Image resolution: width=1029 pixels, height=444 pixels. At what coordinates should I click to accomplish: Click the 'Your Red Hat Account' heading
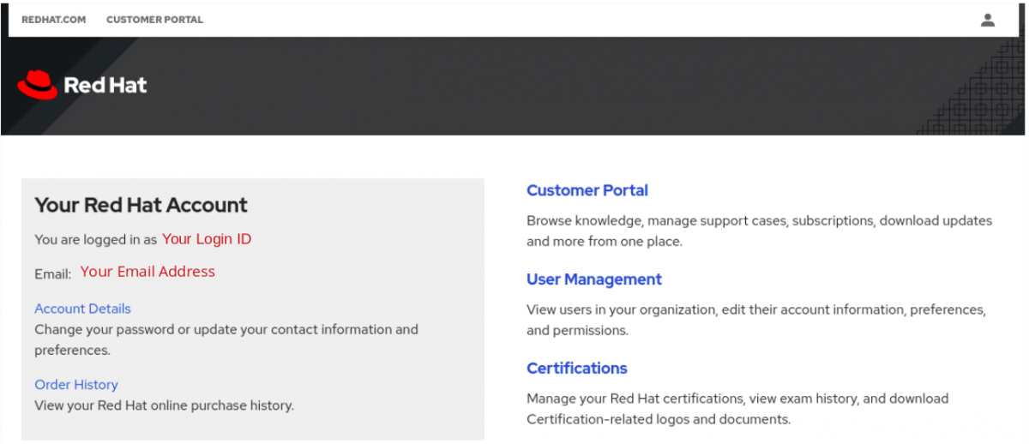pyautogui.click(x=141, y=205)
